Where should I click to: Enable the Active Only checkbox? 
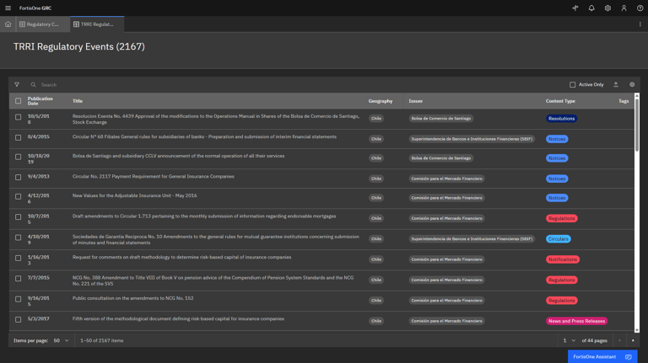tap(573, 85)
